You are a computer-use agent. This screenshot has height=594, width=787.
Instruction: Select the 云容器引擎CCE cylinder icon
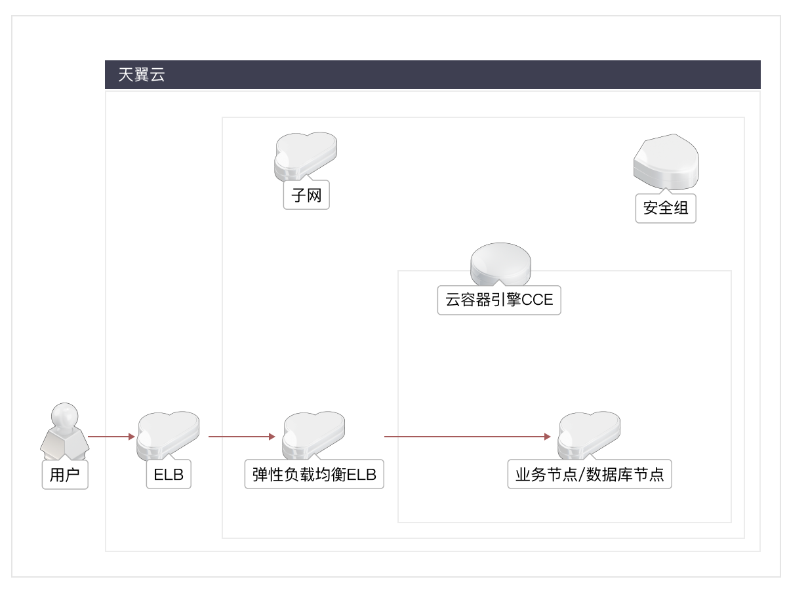500,264
